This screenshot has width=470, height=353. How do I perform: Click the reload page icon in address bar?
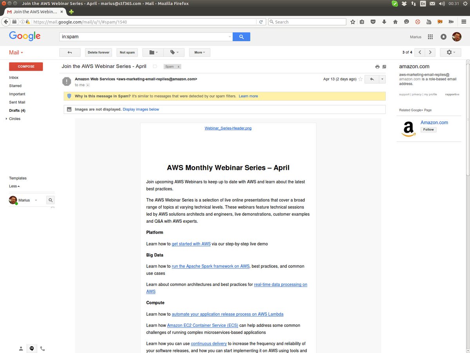click(x=261, y=22)
